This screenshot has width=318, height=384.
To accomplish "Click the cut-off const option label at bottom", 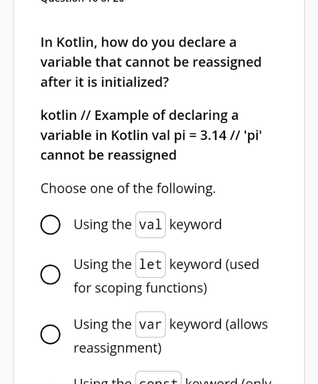I will pos(173,380).
